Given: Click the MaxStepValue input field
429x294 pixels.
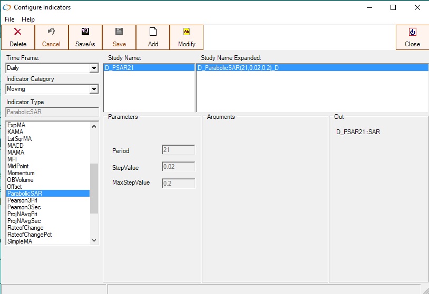Looking at the screenshot, I should 178,184.
